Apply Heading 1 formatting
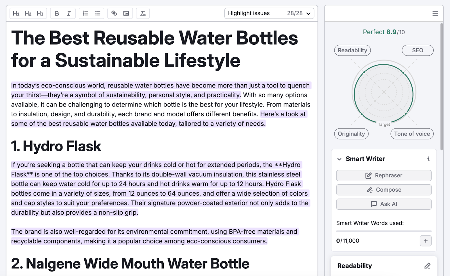This screenshot has width=450, height=276. [x=16, y=13]
